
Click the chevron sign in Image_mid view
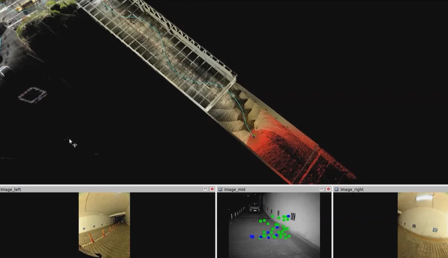point(293,216)
